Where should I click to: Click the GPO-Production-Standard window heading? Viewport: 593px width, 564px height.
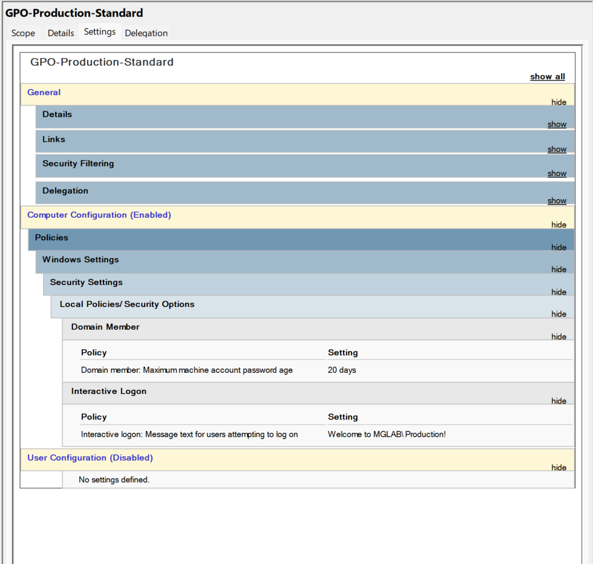pyautogui.click(x=74, y=13)
